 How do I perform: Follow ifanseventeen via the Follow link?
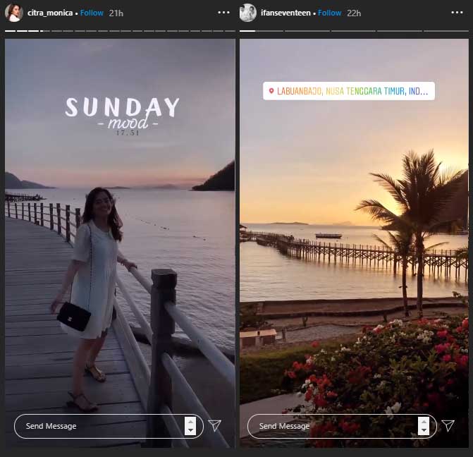click(x=329, y=13)
